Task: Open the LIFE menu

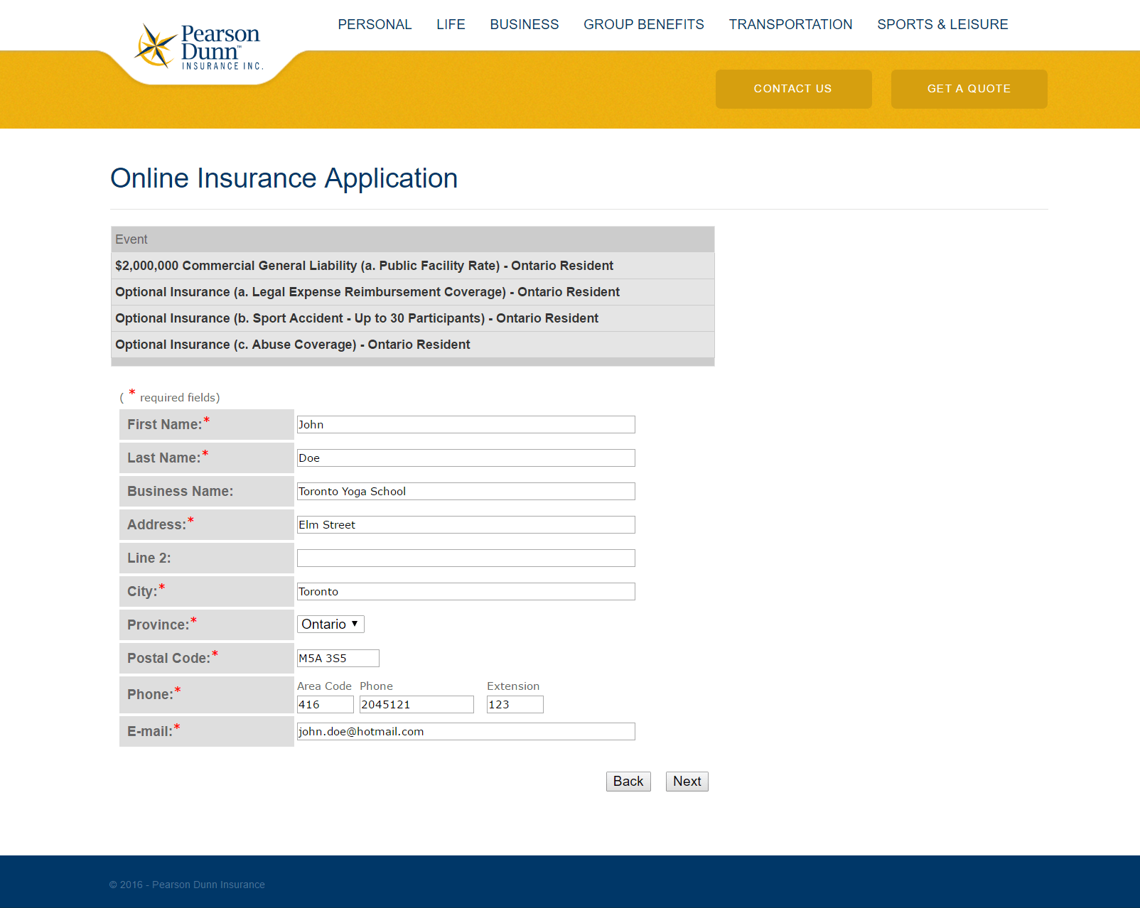Action: tap(451, 24)
